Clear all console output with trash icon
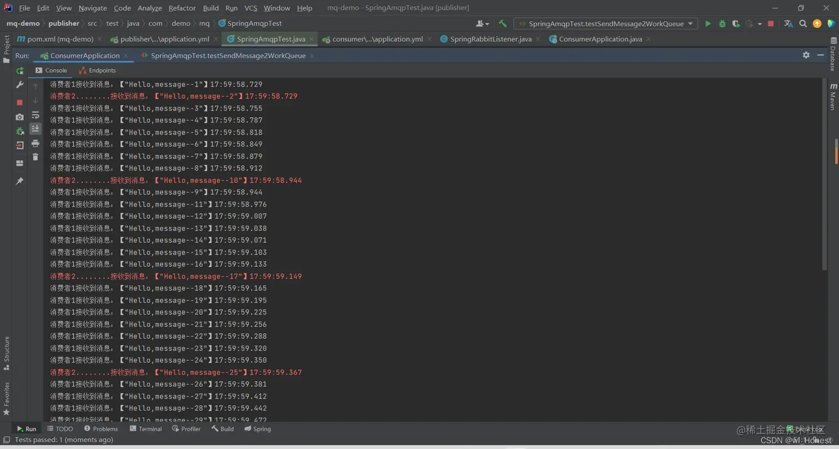This screenshot has width=839, height=449. point(36,157)
